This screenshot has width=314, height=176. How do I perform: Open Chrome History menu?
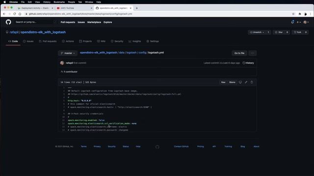(47, 2)
